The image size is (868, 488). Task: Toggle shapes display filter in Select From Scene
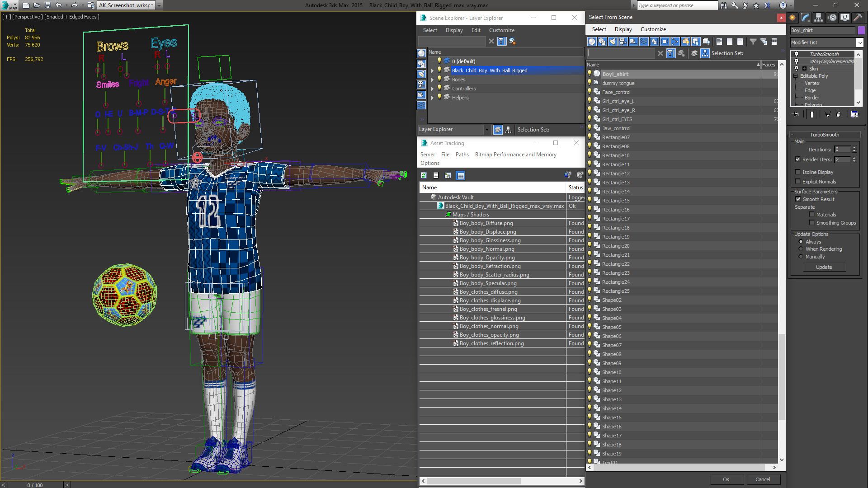coord(602,42)
